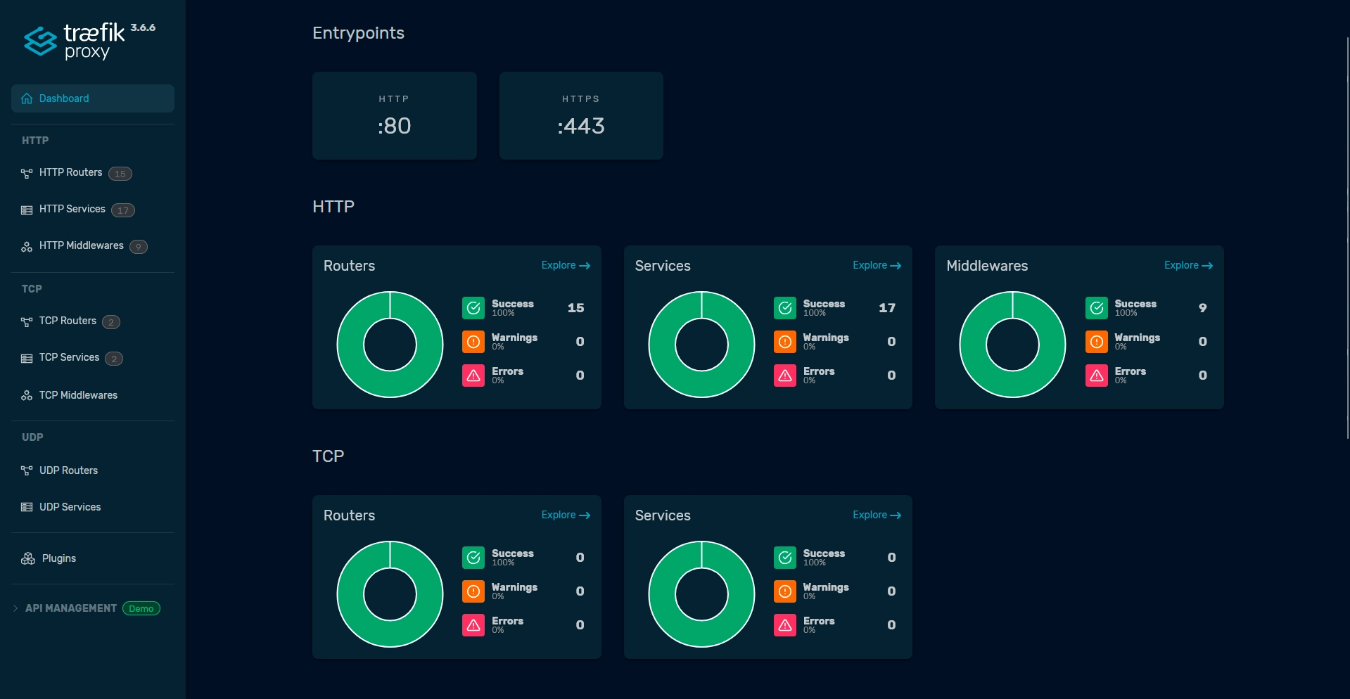
Task: Click the Dashboard home icon
Action: point(27,98)
